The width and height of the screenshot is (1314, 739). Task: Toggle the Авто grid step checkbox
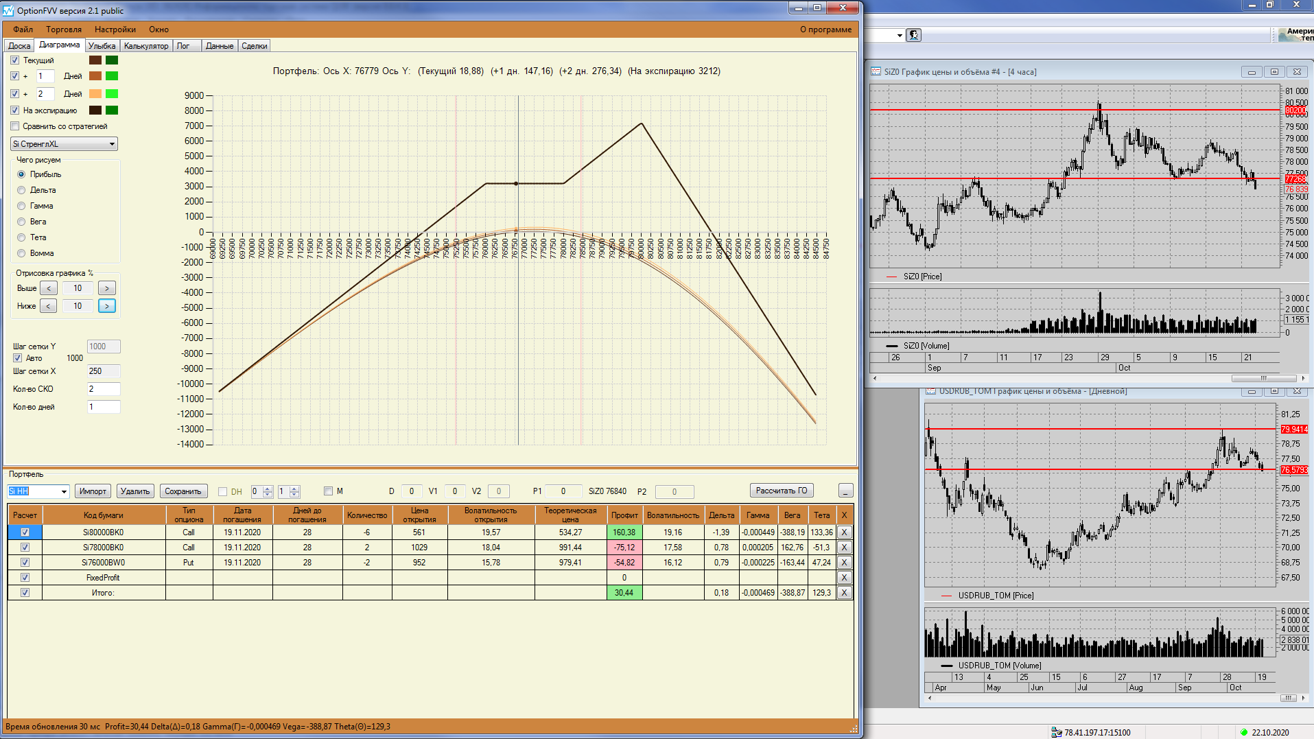[18, 358]
